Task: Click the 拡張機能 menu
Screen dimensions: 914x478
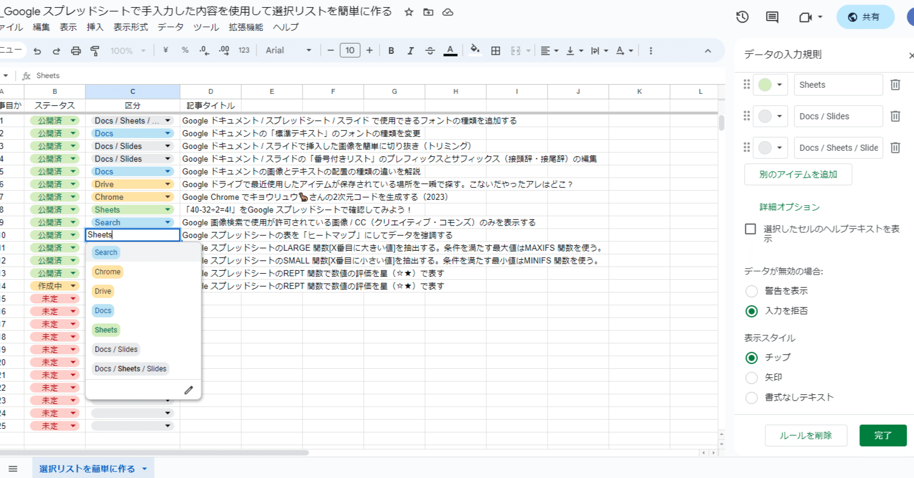Action: 246,27
